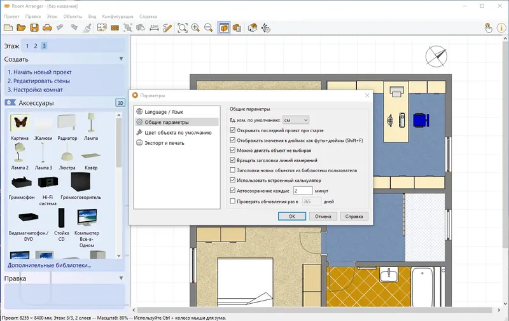Click the wall brick icon in toolbar
Screen dimensions: 509x321
[x=115, y=27]
